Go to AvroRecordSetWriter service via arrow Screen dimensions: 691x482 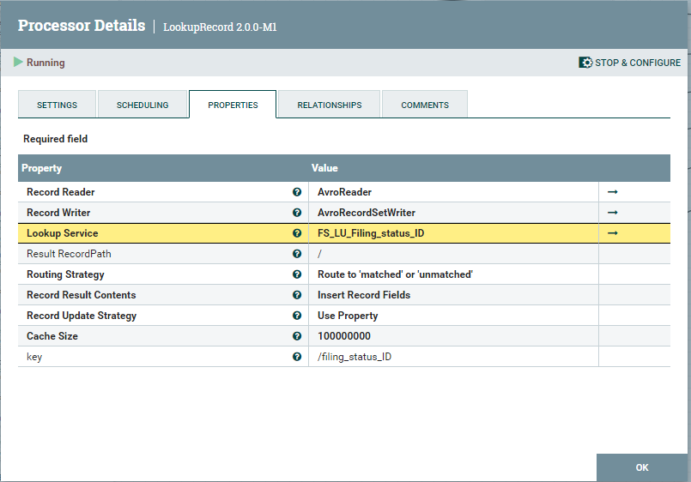(613, 213)
